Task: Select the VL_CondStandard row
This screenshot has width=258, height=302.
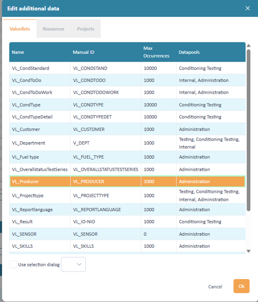Action: [x=128, y=68]
